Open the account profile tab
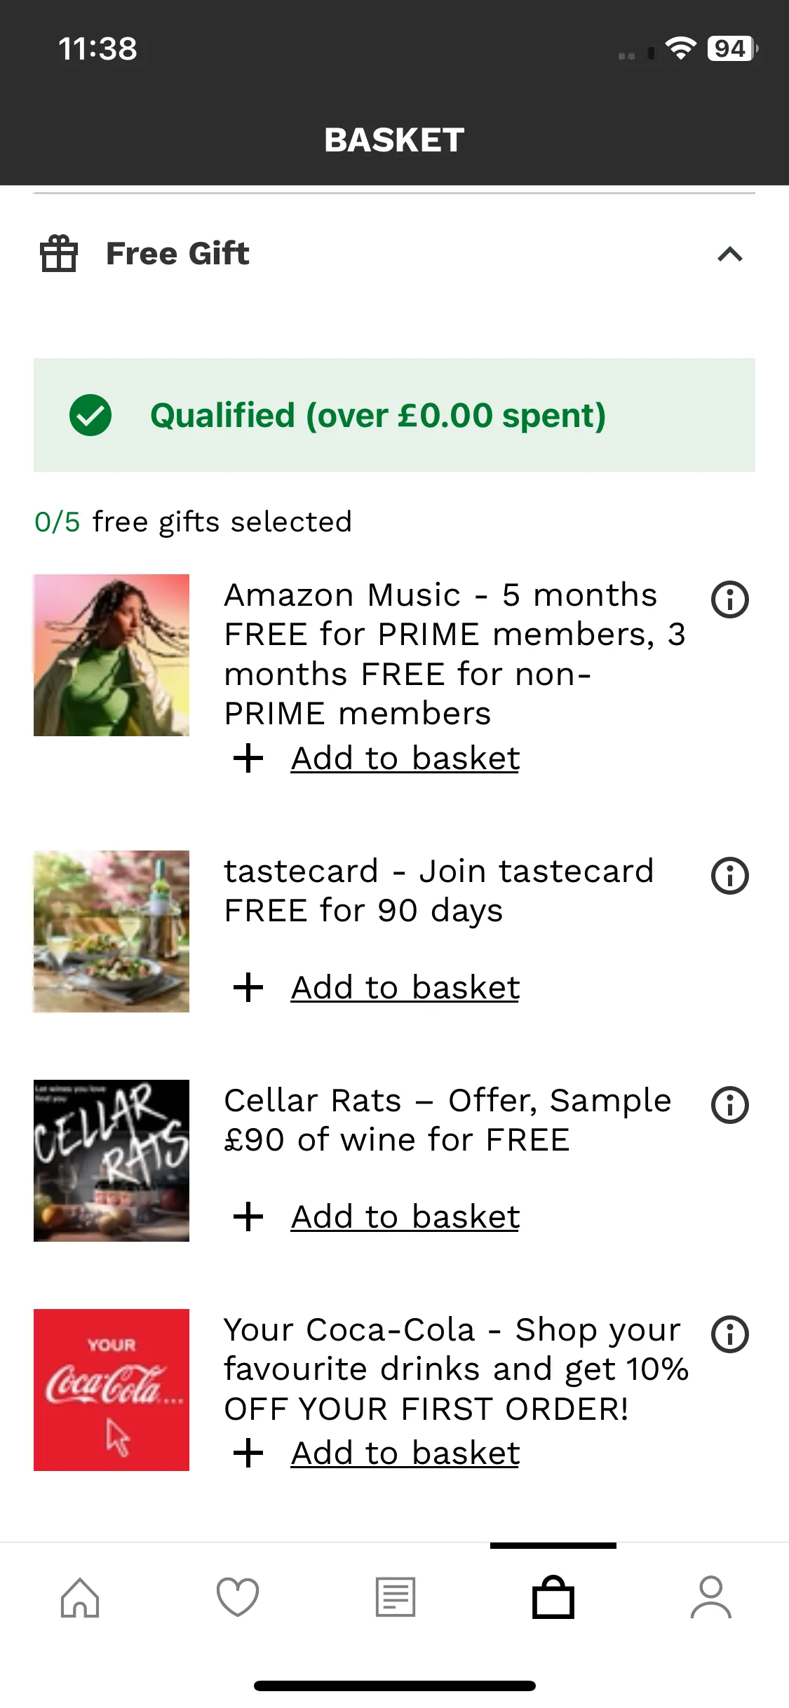 [x=710, y=1598]
